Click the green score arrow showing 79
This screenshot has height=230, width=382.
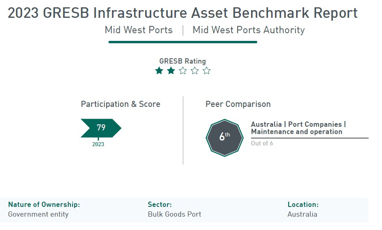(x=101, y=128)
